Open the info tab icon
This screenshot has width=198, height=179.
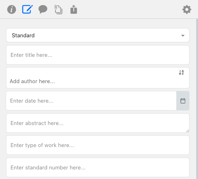click(11, 10)
